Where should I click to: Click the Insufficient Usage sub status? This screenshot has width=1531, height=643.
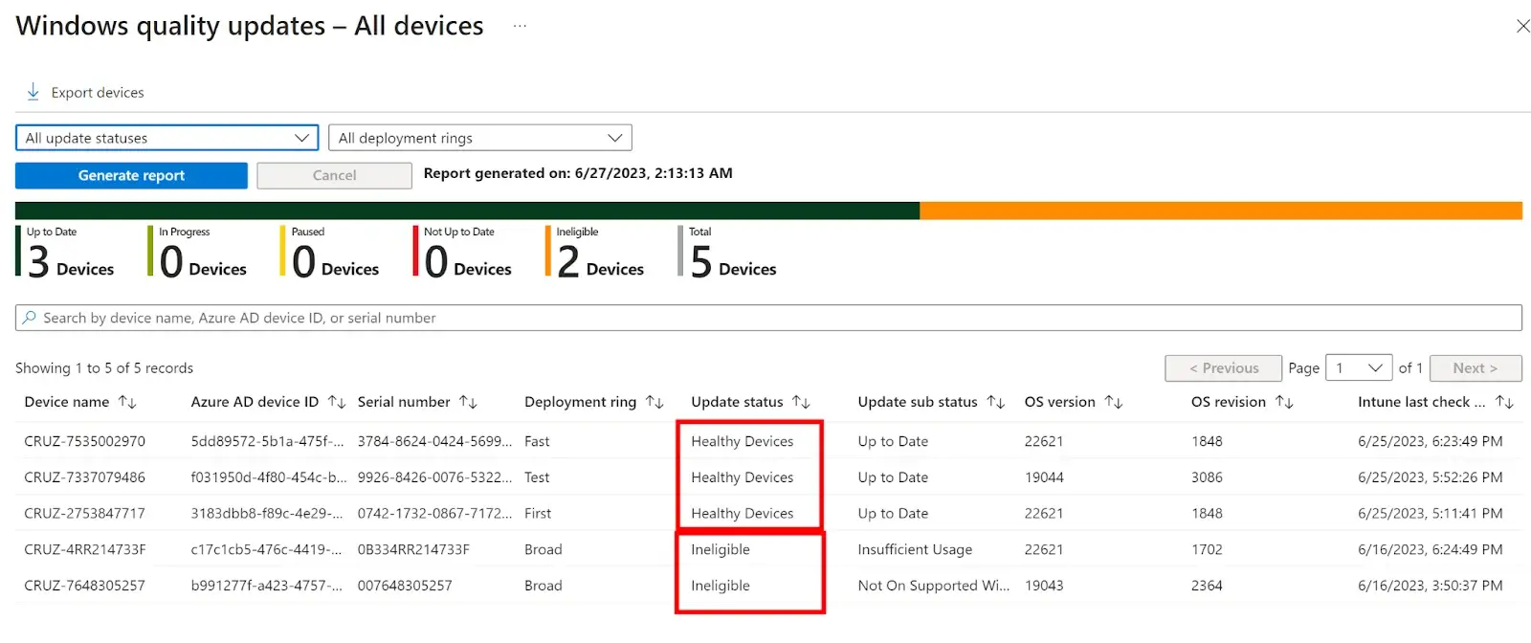point(915,550)
